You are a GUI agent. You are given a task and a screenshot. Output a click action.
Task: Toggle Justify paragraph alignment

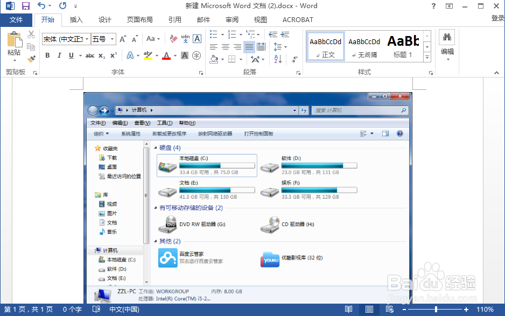pyautogui.click(x=249, y=47)
